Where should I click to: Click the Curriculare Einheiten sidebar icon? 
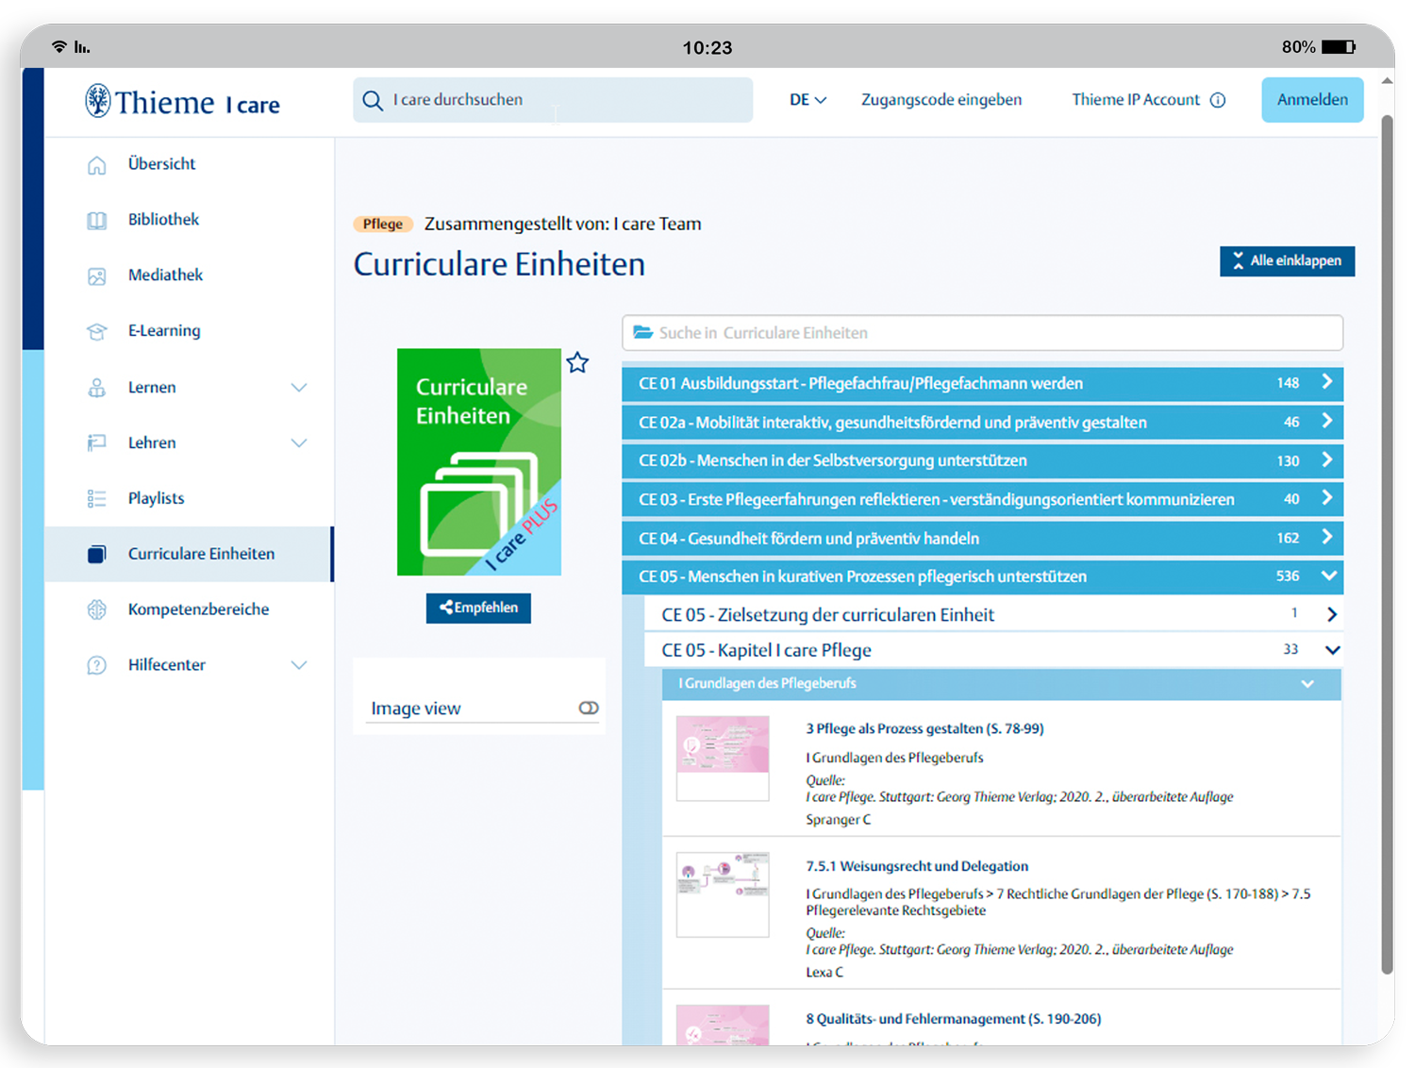coord(97,555)
